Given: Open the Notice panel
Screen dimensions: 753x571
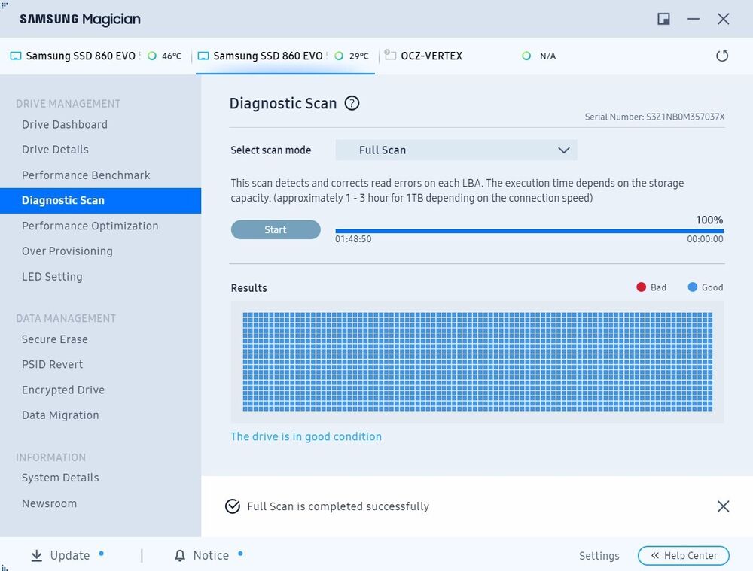Looking at the screenshot, I should point(211,555).
